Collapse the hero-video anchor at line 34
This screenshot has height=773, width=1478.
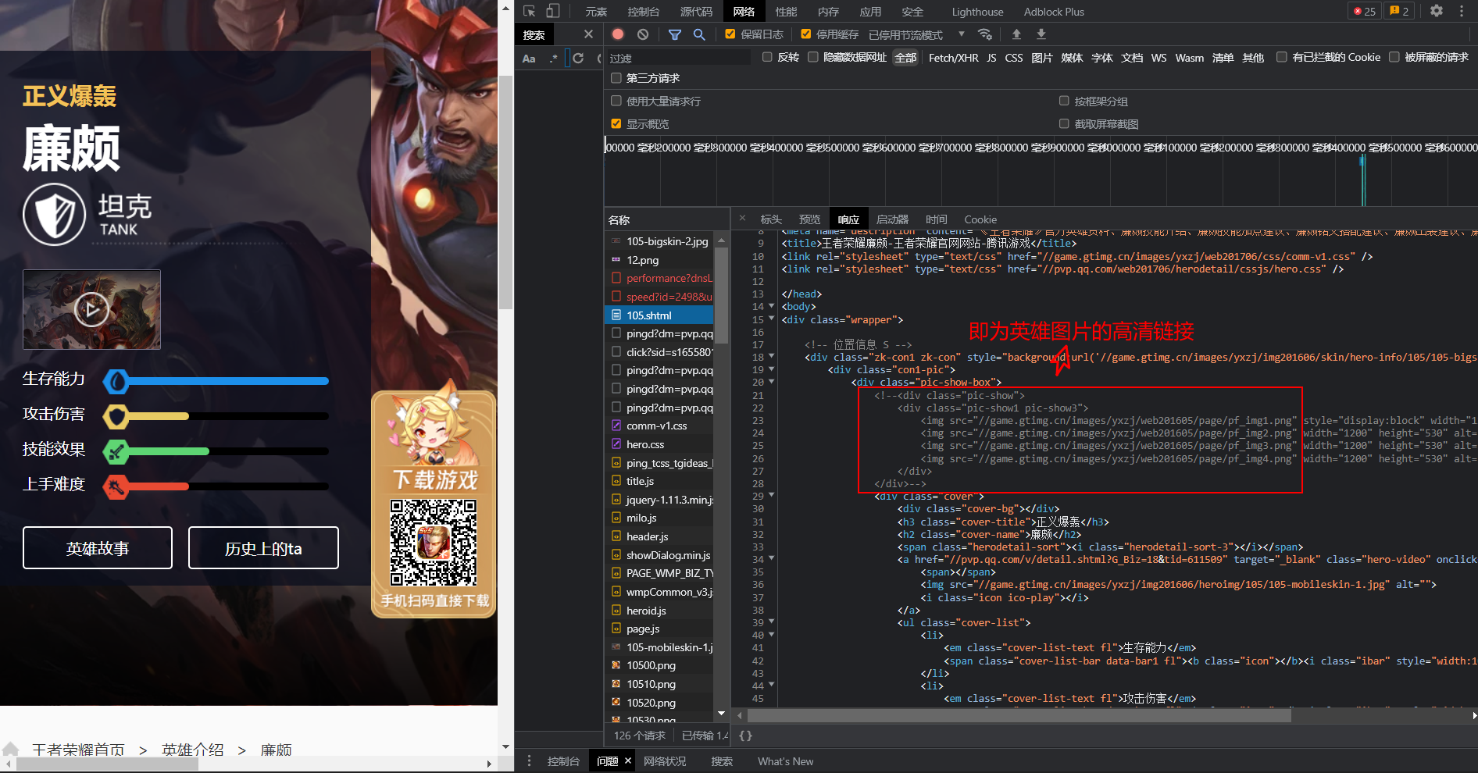pyautogui.click(x=771, y=558)
